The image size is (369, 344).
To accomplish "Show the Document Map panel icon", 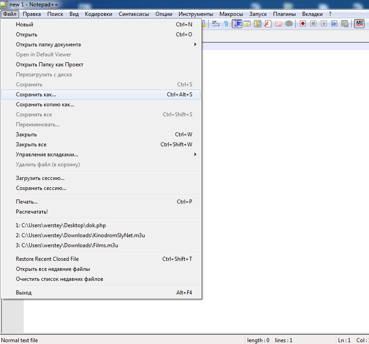I will [258, 24].
